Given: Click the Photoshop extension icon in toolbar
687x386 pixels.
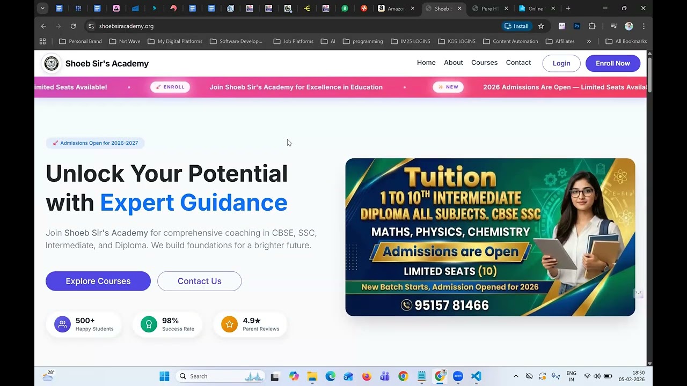Looking at the screenshot, I should (577, 26).
